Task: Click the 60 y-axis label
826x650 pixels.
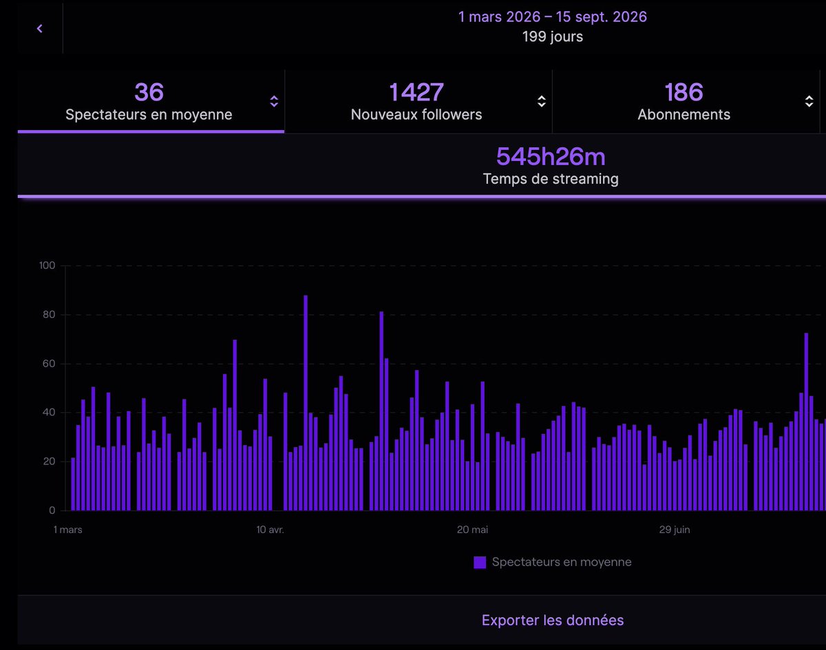Action: coord(50,364)
